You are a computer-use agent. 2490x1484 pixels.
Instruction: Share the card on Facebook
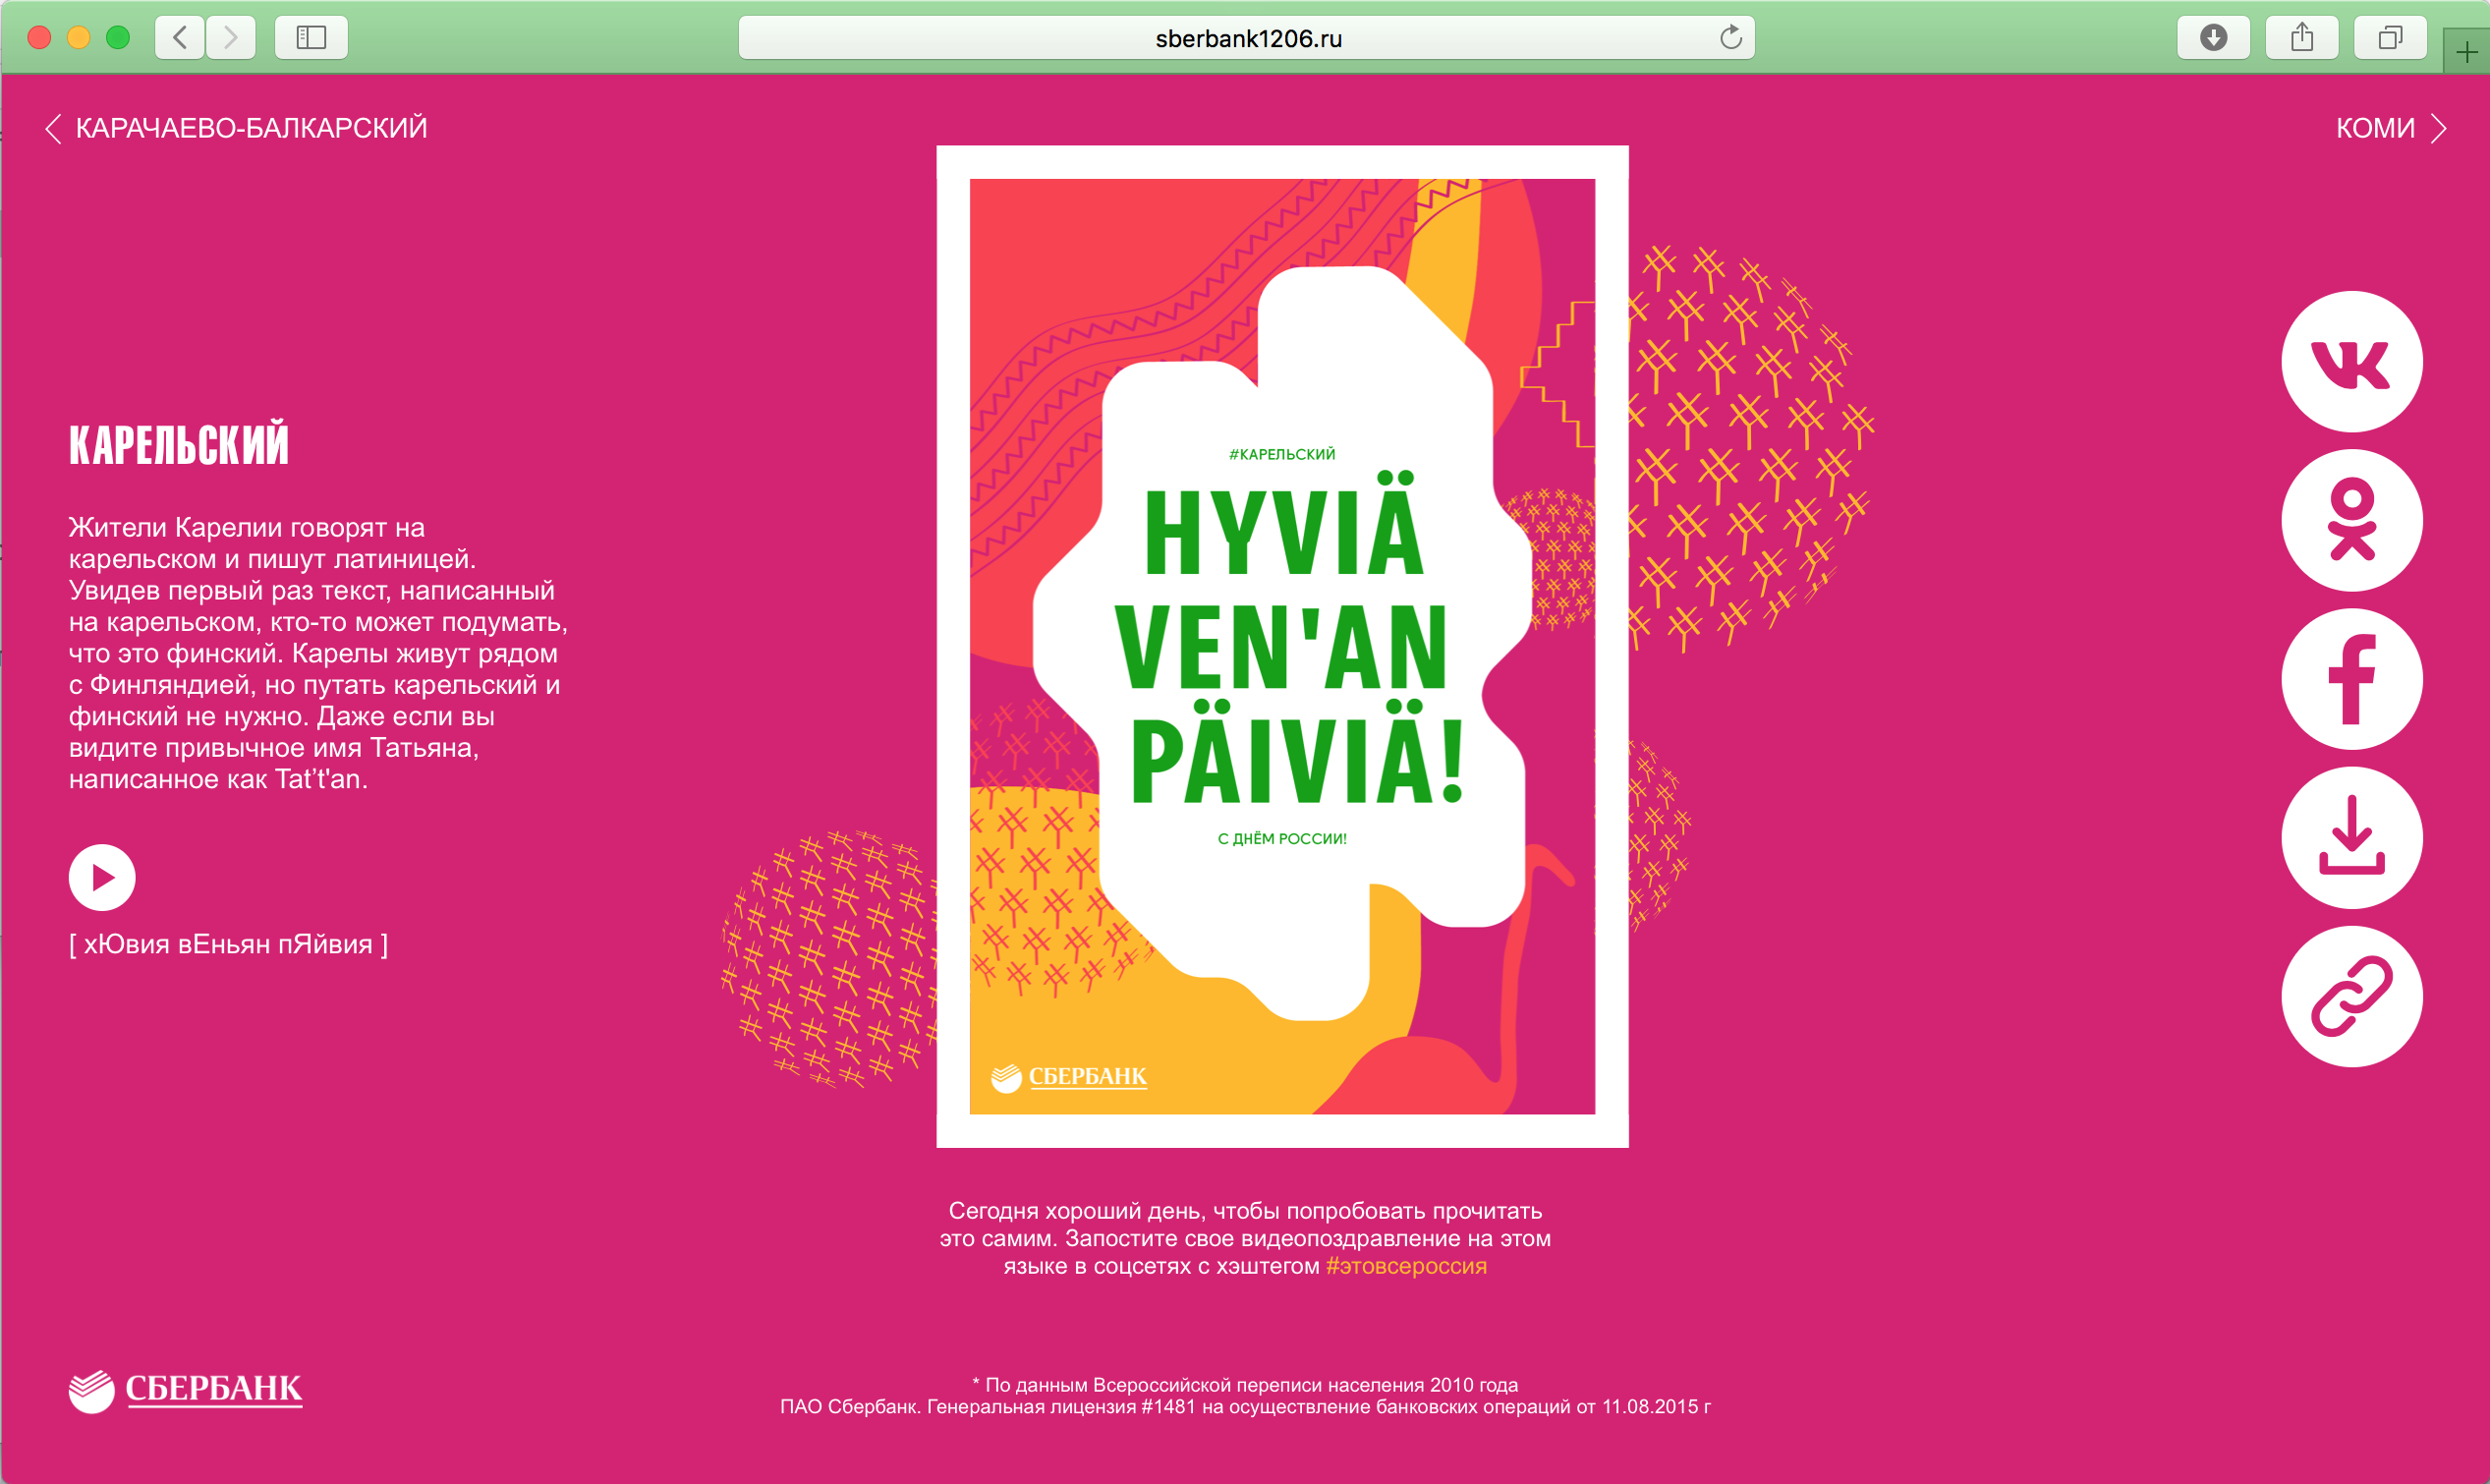click(x=2351, y=679)
